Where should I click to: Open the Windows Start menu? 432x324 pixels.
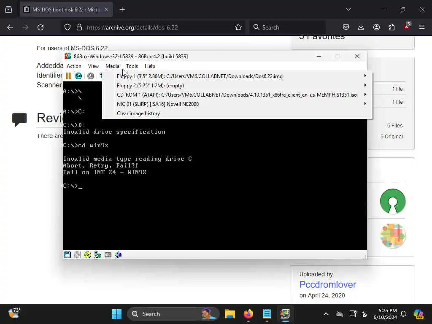click(116, 314)
